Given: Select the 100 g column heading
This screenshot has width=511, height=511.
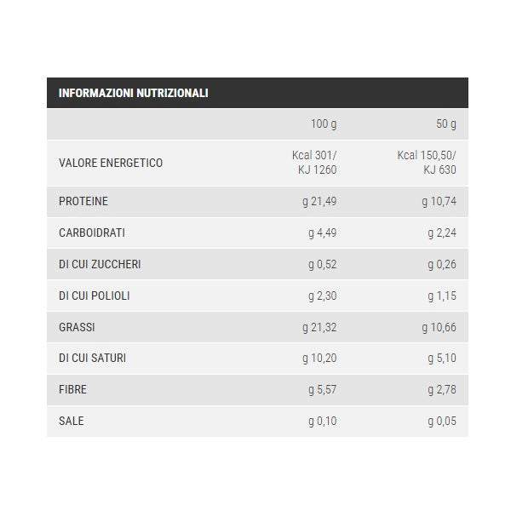Looking at the screenshot, I should (x=324, y=124).
